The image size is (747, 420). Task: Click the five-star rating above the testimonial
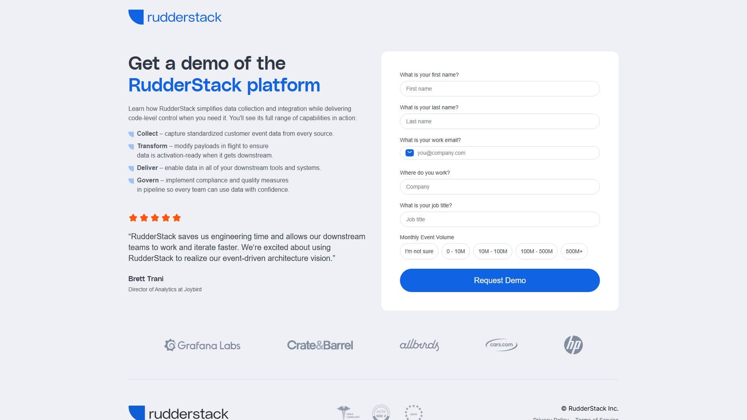point(155,218)
